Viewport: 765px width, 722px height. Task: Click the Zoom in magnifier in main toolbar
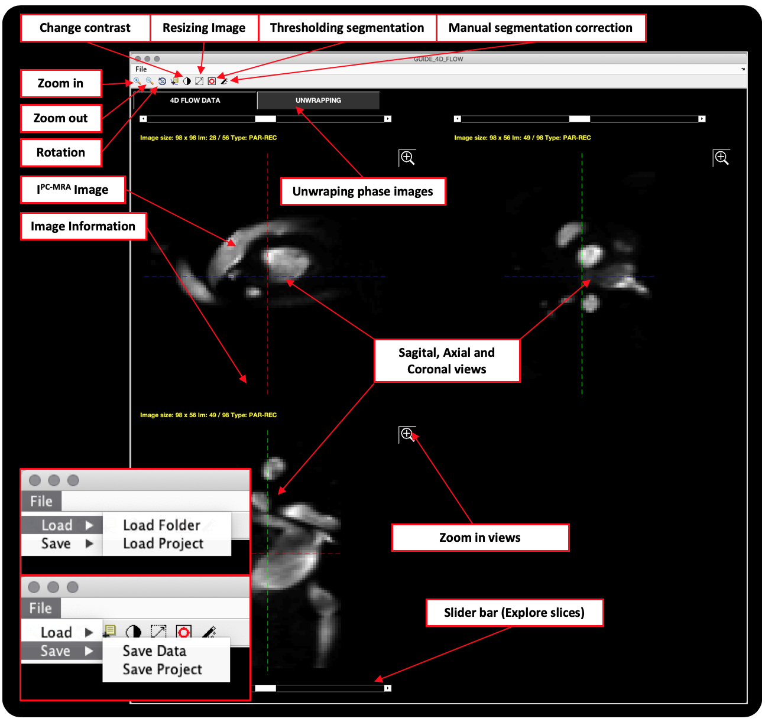137,81
